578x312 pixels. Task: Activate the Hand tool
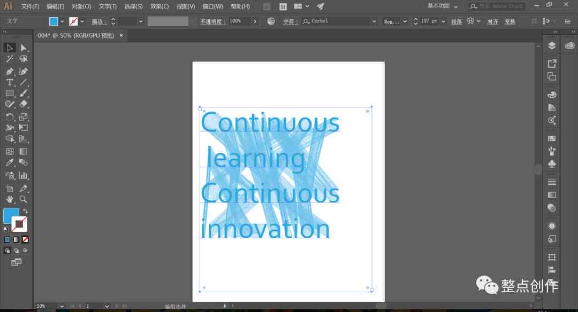pyautogui.click(x=10, y=199)
